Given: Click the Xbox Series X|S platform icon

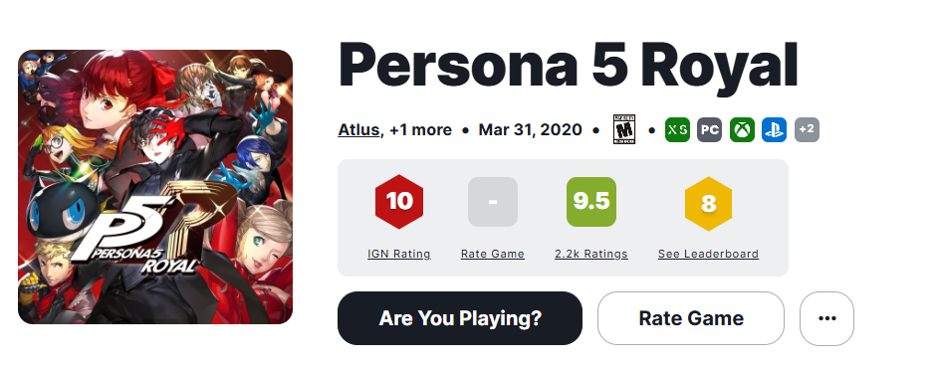Looking at the screenshot, I should tap(677, 129).
